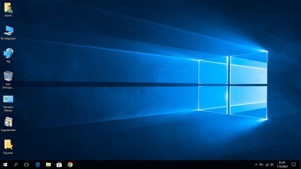
Task: Open Task View from taskbar
Action: point(27,165)
